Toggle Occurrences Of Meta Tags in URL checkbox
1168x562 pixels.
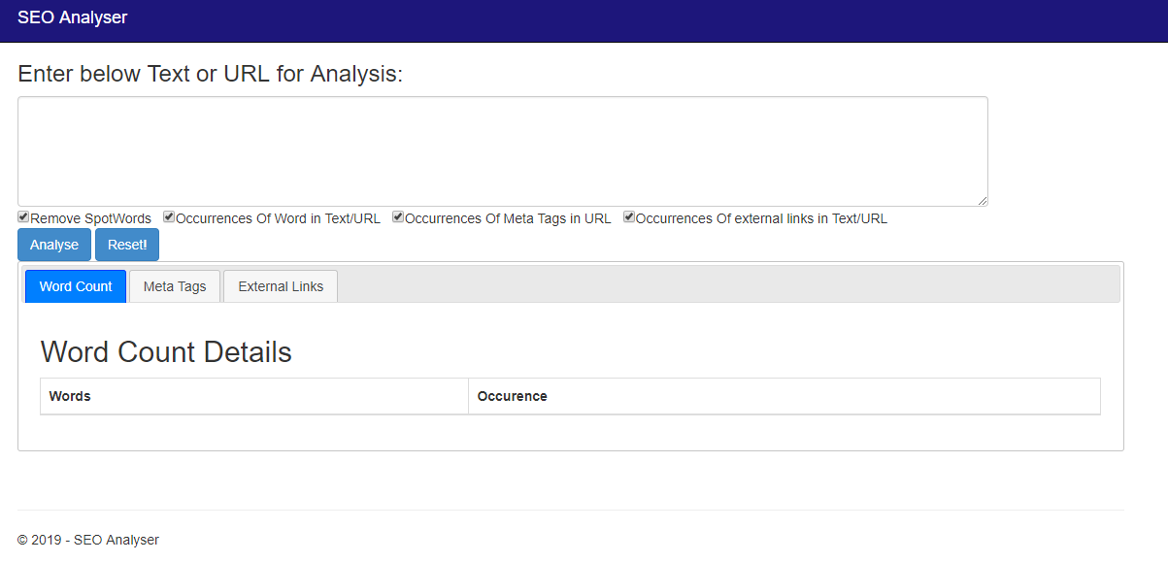tap(398, 217)
